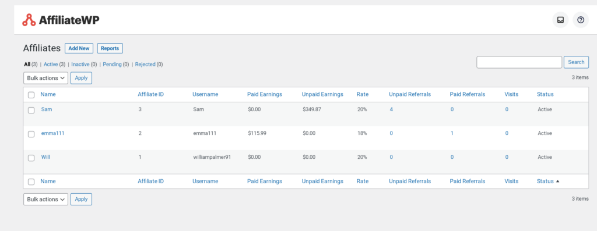Click footer Affiliate ID column link

click(x=151, y=181)
